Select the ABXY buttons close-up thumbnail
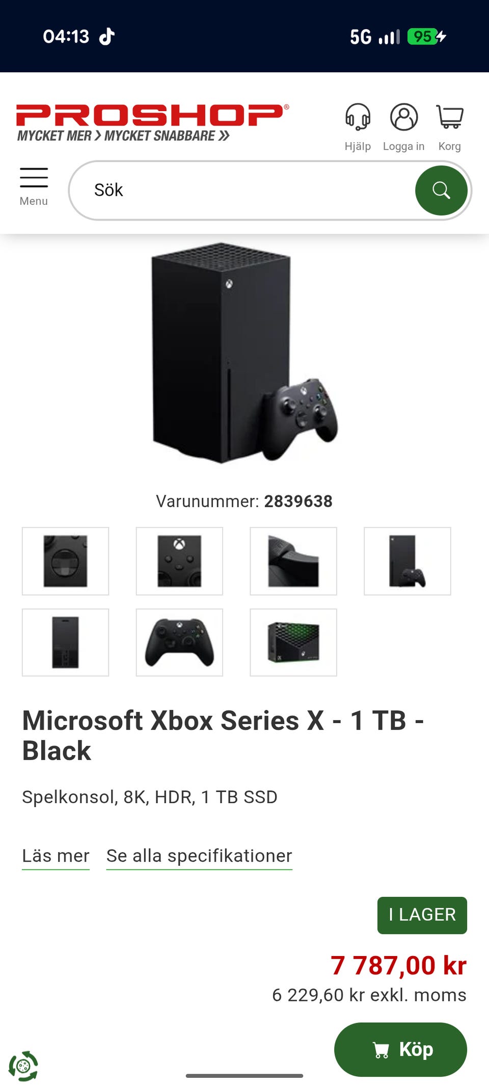Screen dimensions: 489x1089 click(179, 561)
